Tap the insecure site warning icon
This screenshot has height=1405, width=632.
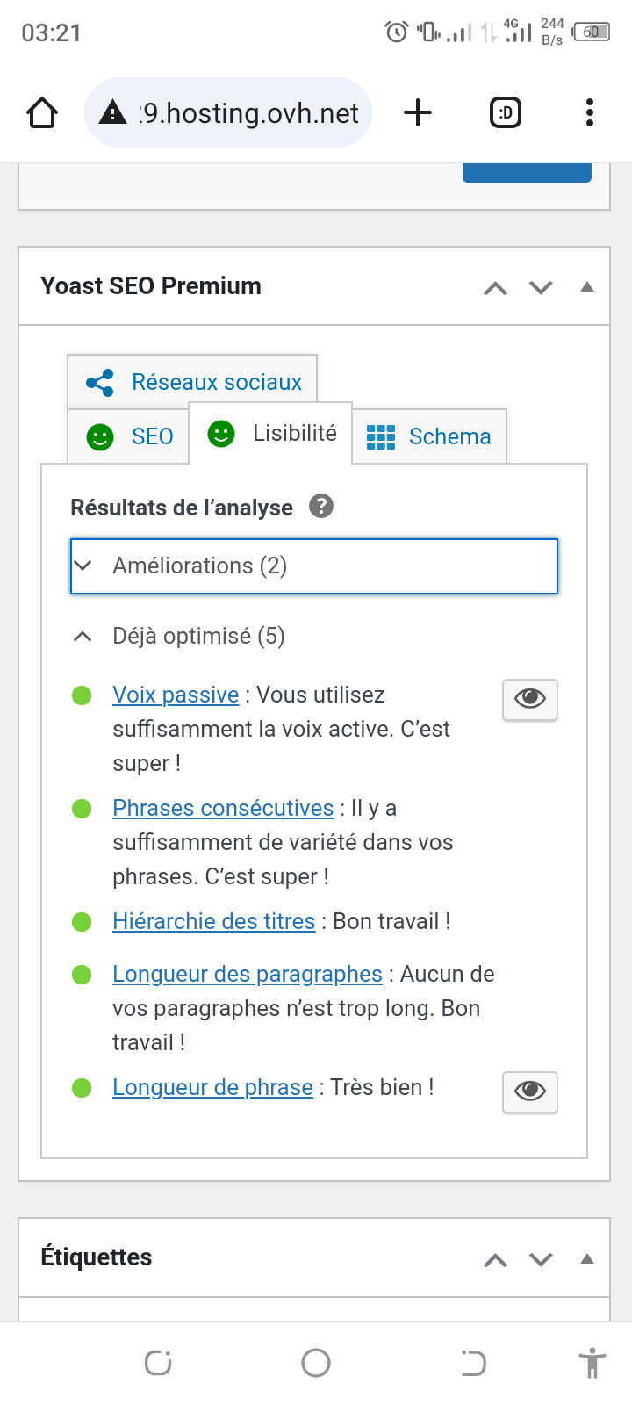(x=113, y=112)
